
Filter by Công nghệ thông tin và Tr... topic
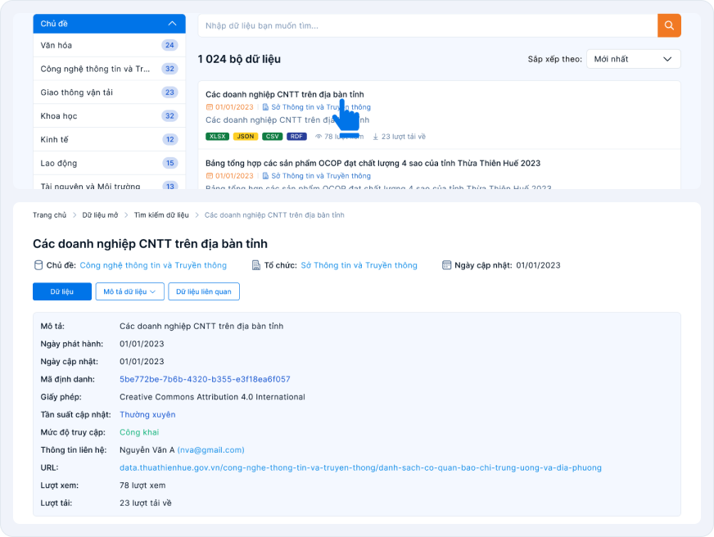pos(109,69)
